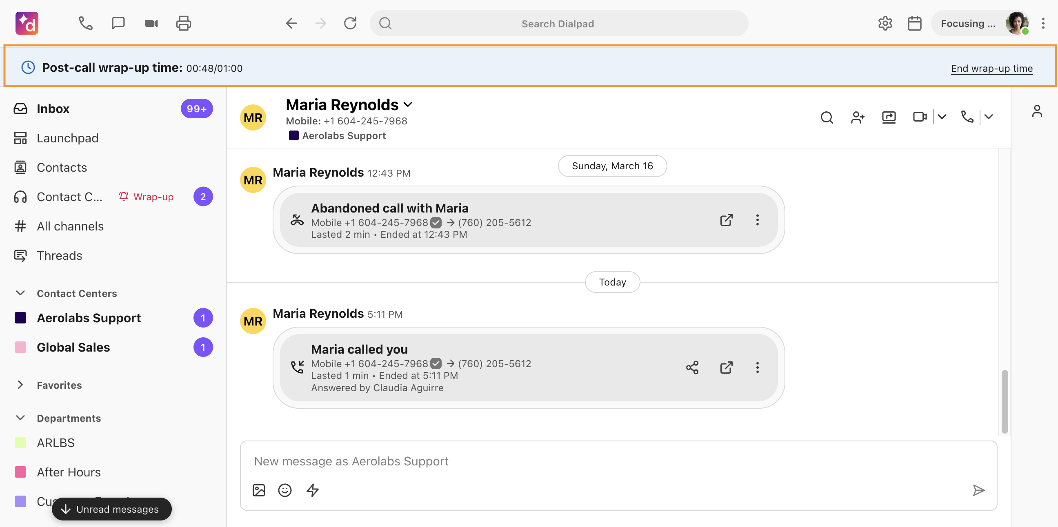Share the Maria called you call

(x=692, y=368)
